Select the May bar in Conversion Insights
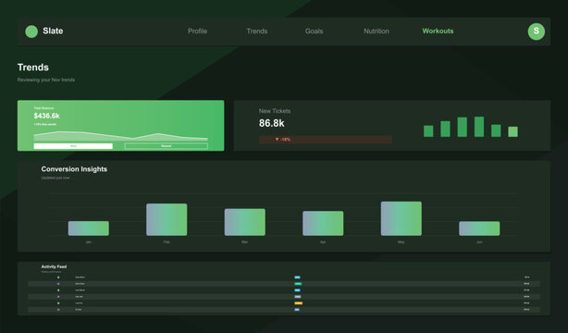Image resolution: width=568 pixels, height=333 pixels. (401, 218)
